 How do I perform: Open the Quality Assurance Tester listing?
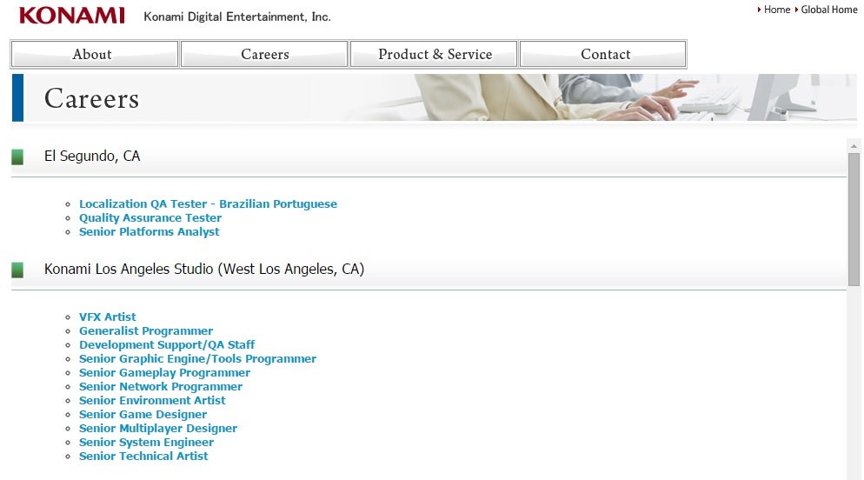[x=150, y=218]
